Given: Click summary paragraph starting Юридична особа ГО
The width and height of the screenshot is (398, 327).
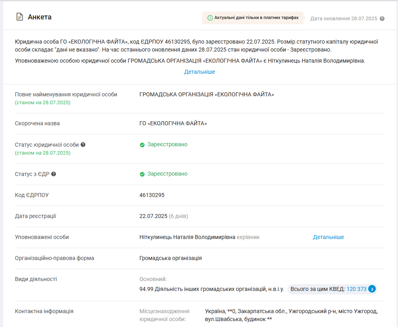Looking at the screenshot, I should coord(197,46).
